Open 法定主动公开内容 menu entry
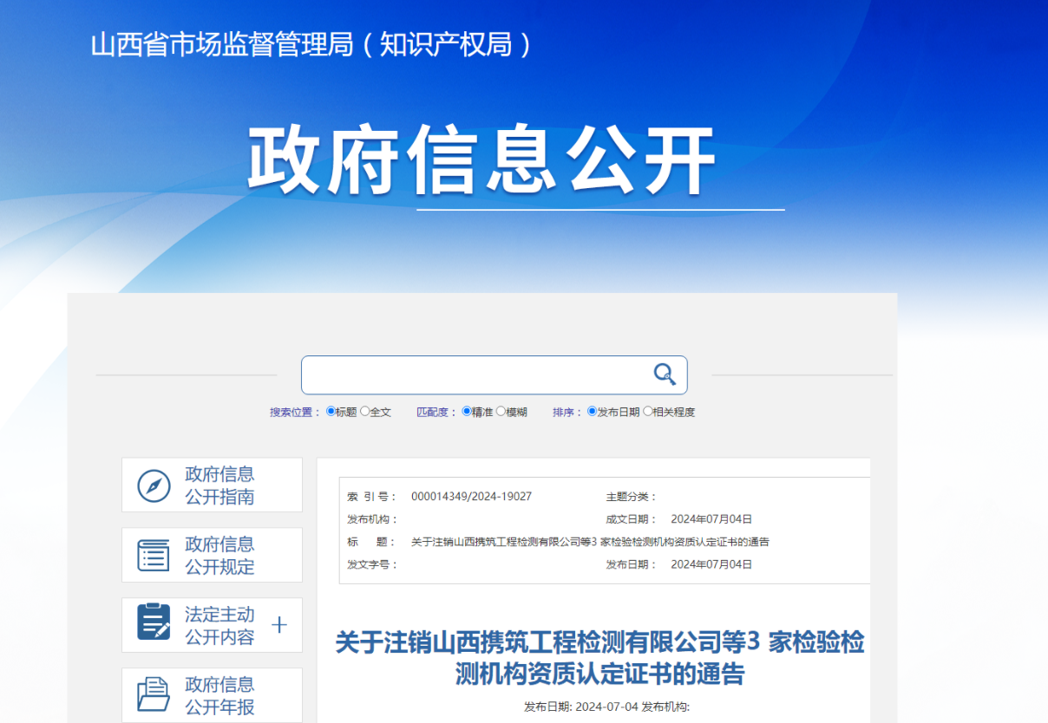The image size is (1048, 723). click(212, 625)
